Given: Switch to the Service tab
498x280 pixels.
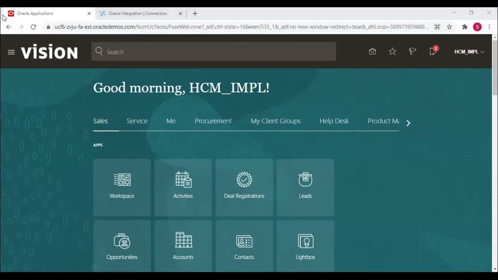Looking at the screenshot, I should coord(137,121).
